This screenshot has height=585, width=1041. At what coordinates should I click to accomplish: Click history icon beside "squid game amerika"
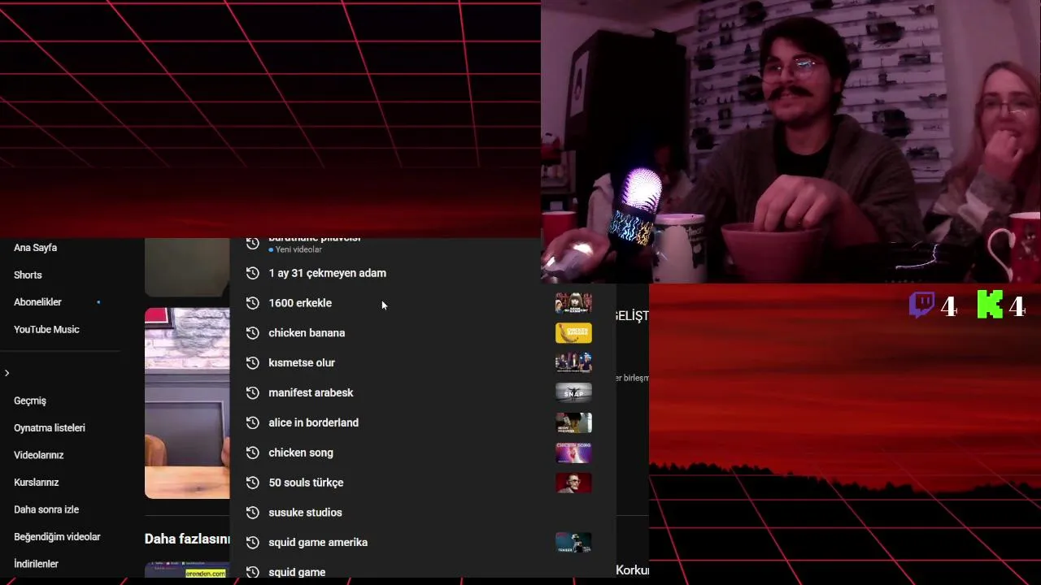click(x=252, y=542)
